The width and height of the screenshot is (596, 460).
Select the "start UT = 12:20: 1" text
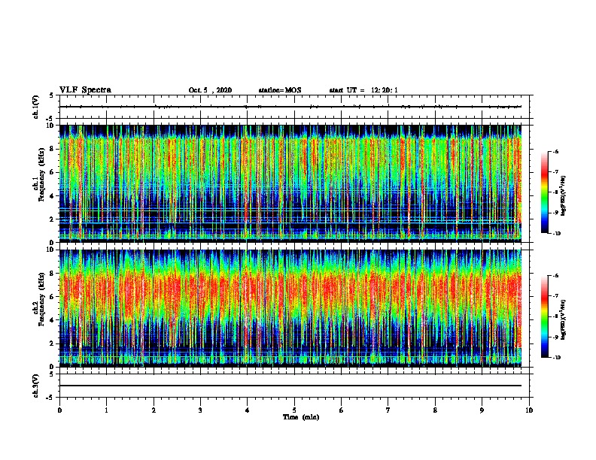pos(363,90)
